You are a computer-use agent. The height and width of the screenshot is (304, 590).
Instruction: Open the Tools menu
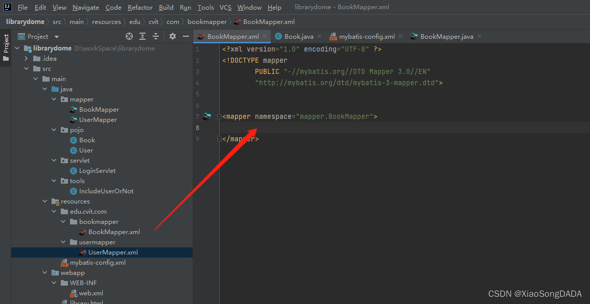pyautogui.click(x=206, y=8)
